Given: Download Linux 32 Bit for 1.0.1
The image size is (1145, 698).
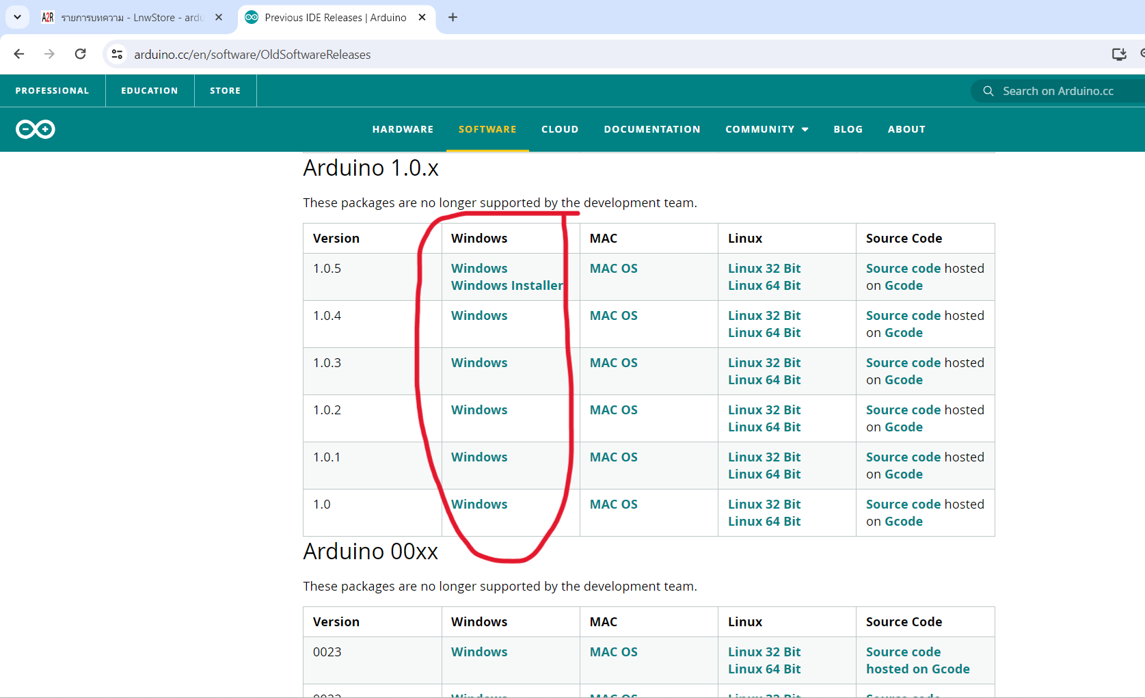Looking at the screenshot, I should [764, 457].
